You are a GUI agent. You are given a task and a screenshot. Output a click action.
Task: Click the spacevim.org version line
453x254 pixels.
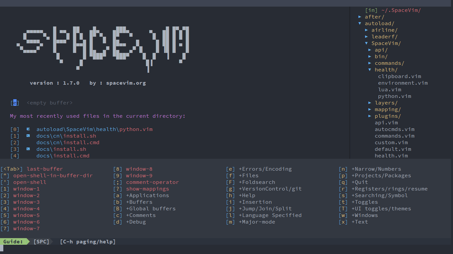pyautogui.click(x=88, y=83)
